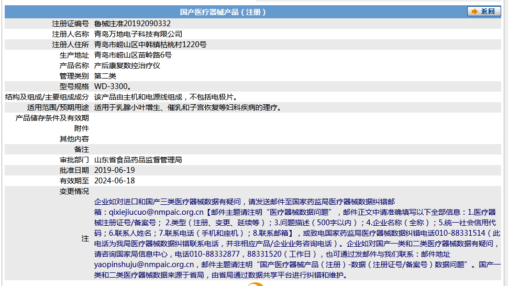This screenshot has width=508, height=286.
Task: Click the 变更情况 label
Action: click(x=74, y=191)
